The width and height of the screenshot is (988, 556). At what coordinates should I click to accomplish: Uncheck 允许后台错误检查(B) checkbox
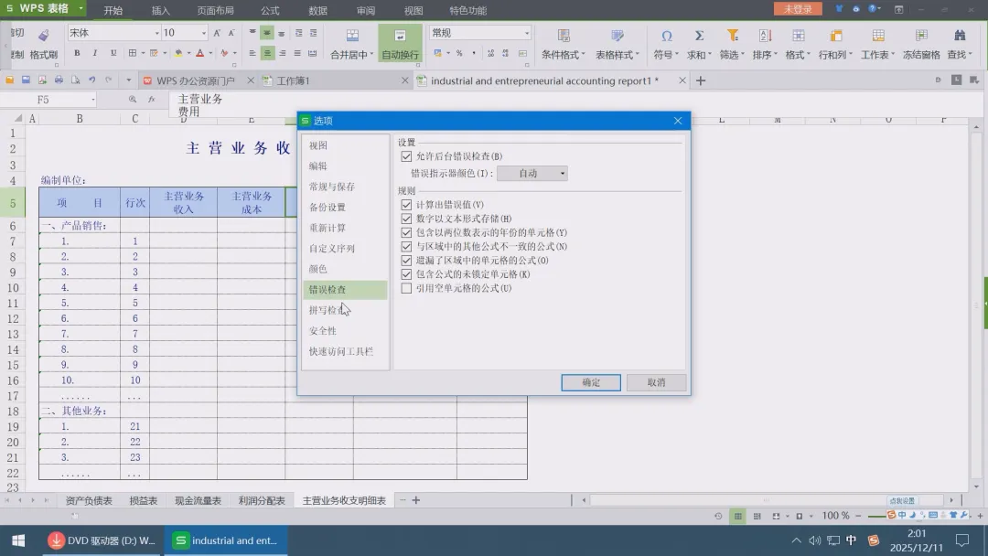pyautogui.click(x=406, y=156)
